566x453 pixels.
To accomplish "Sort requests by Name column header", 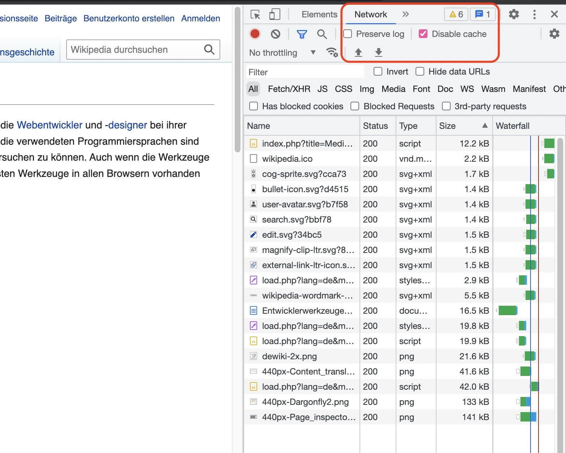I will pyautogui.click(x=302, y=126).
